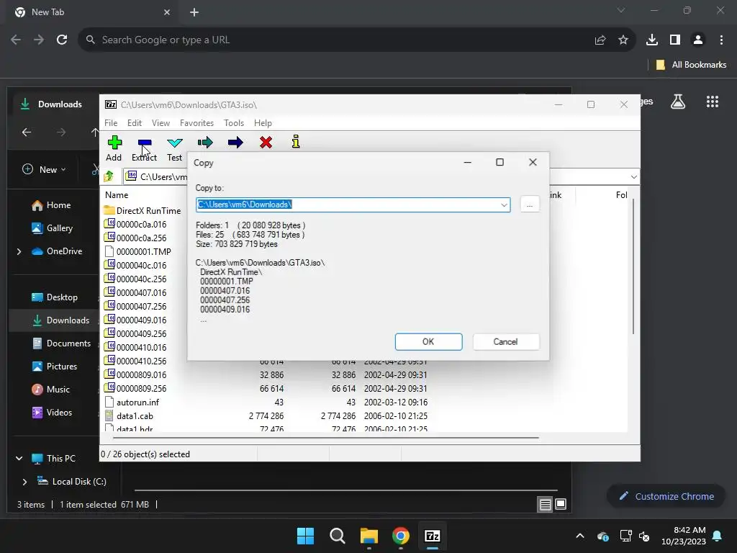
Task: Open the View menu
Action: 160,122
